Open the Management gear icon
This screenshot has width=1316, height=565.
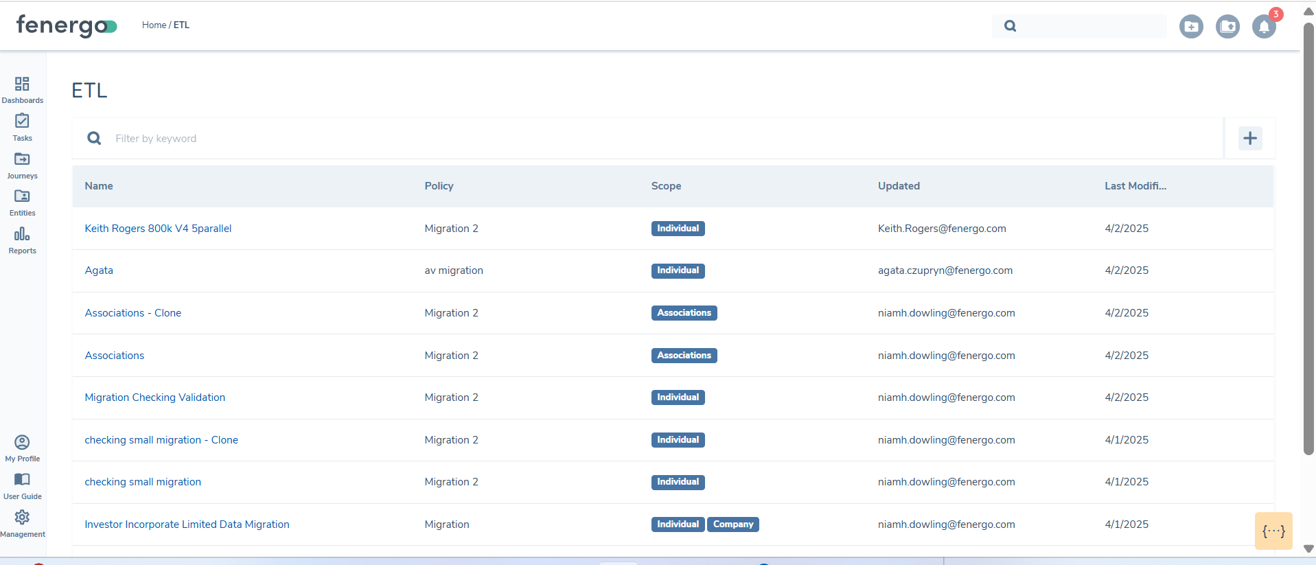(22, 518)
